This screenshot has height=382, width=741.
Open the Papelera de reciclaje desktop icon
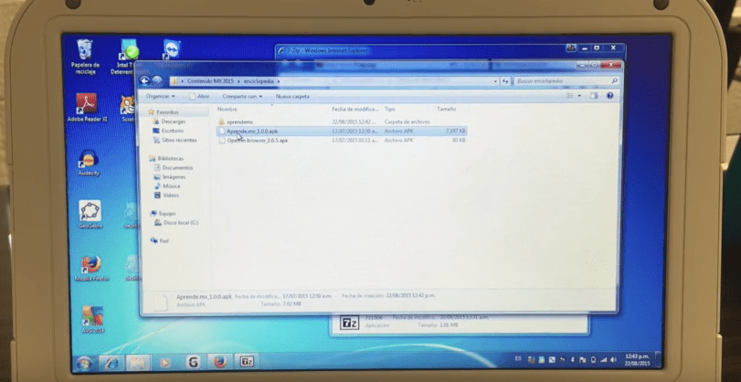click(85, 57)
